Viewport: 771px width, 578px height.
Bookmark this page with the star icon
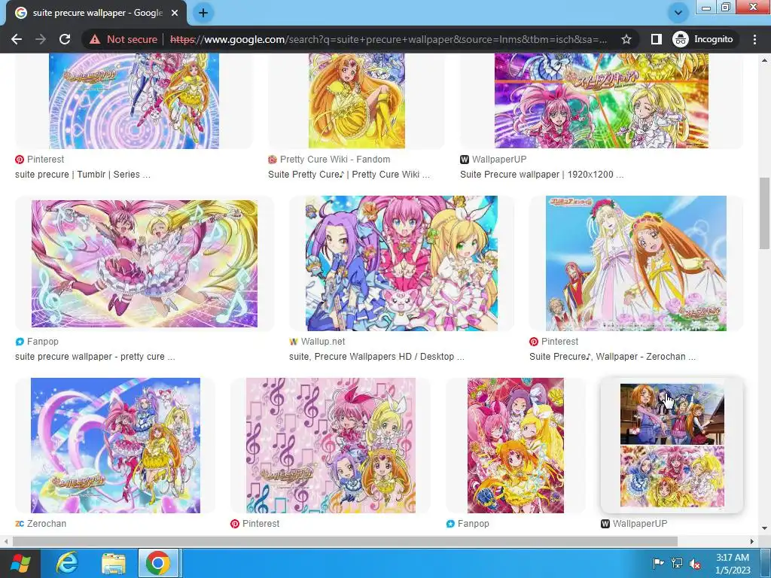pyautogui.click(x=626, y=39)
